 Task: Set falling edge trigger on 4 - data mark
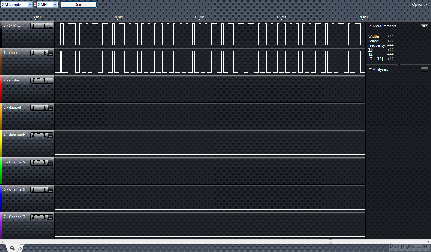(x=45, y=135)
